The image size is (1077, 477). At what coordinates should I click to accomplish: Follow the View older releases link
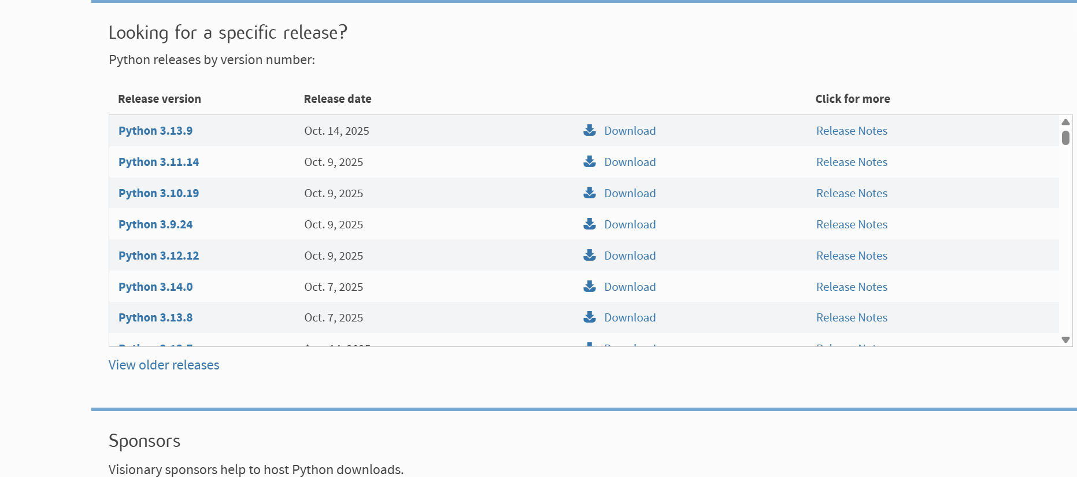click(x=164, y=365)
